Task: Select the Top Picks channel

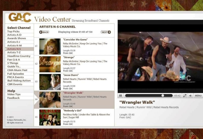Action: click(x=13, y=31)
